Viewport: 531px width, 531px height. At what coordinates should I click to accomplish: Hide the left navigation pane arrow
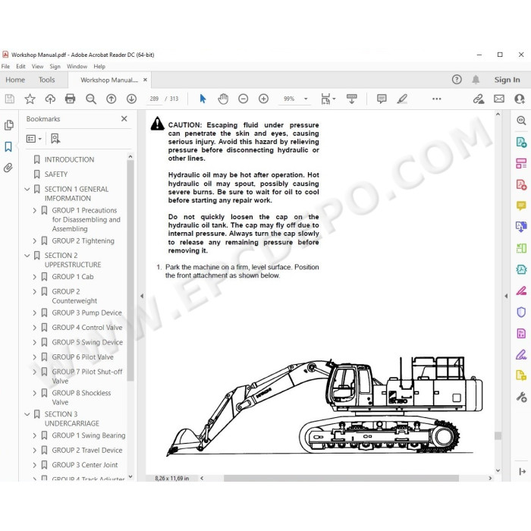point(142,296)
